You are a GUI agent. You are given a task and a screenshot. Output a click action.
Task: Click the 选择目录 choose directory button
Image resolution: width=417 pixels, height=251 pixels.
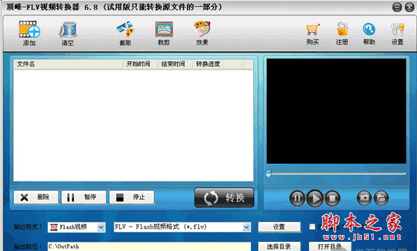(x=279, y=247)
